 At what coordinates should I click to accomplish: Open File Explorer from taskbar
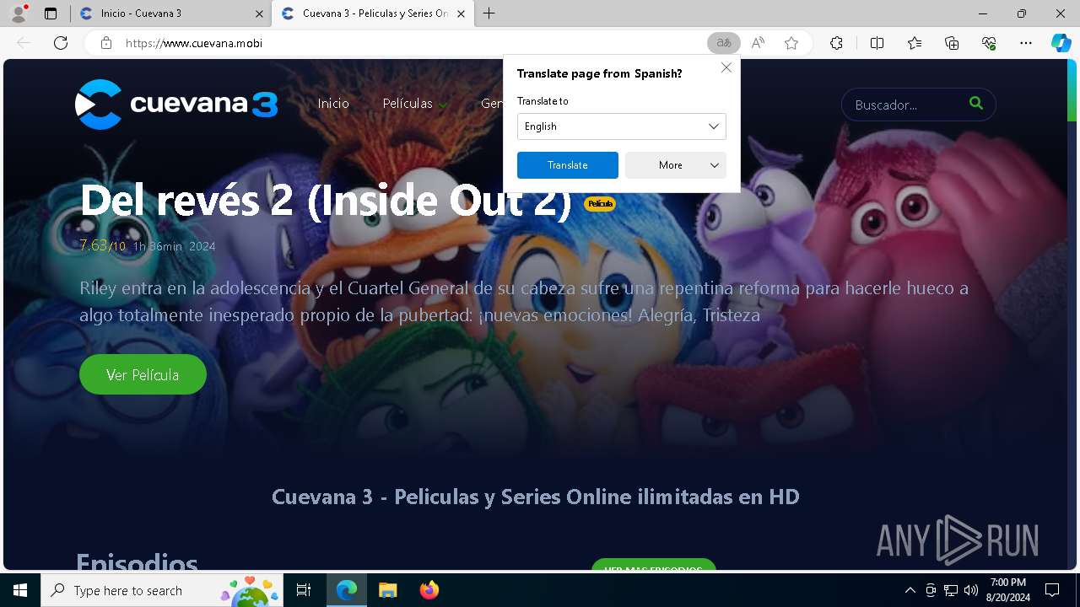pyautogui.click(x=388, y=590)
